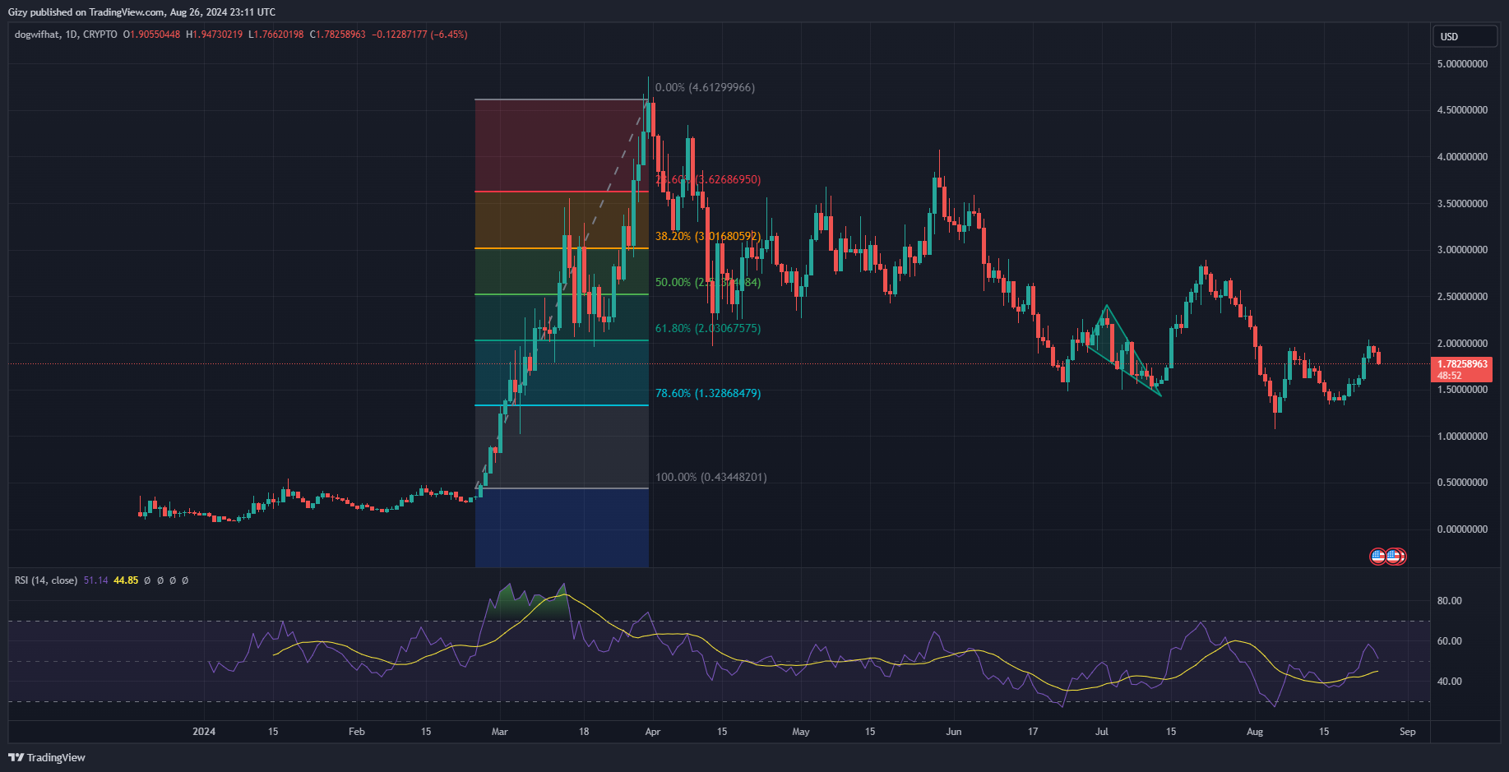This screenshot has height=772, width=1509.
Task: Click the May time axis label
Action: (x=801, y=732)
